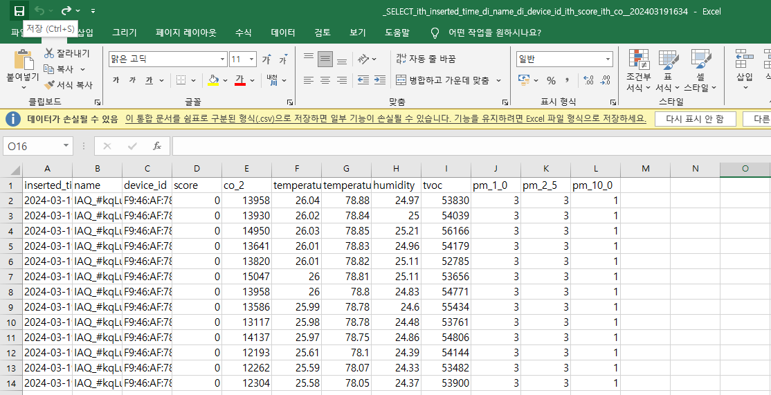The image size is (771, 395).
Task: Expand the number format dropdown (일반)
Action: (608, 59)
